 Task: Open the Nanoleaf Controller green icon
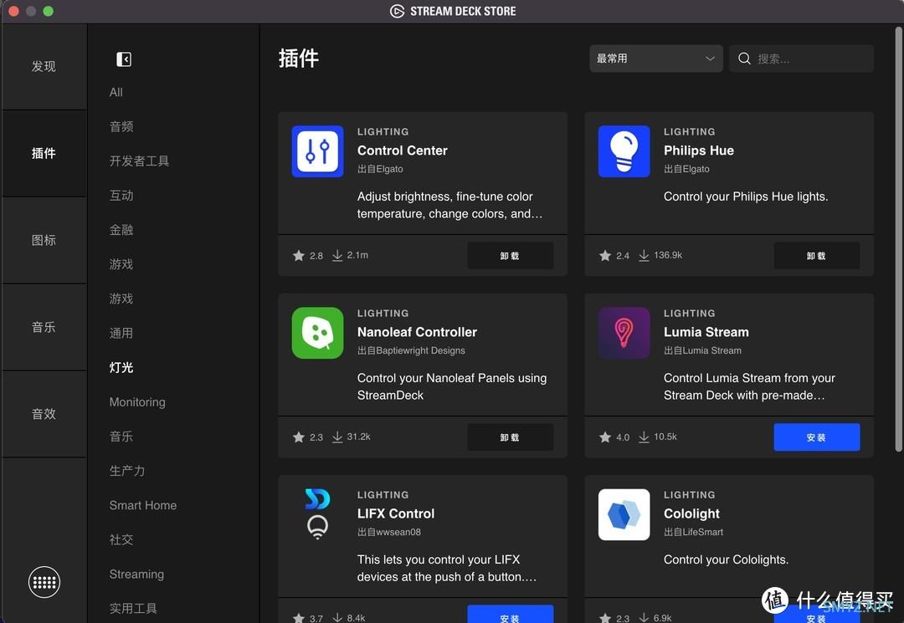click(x=317, y=333)
